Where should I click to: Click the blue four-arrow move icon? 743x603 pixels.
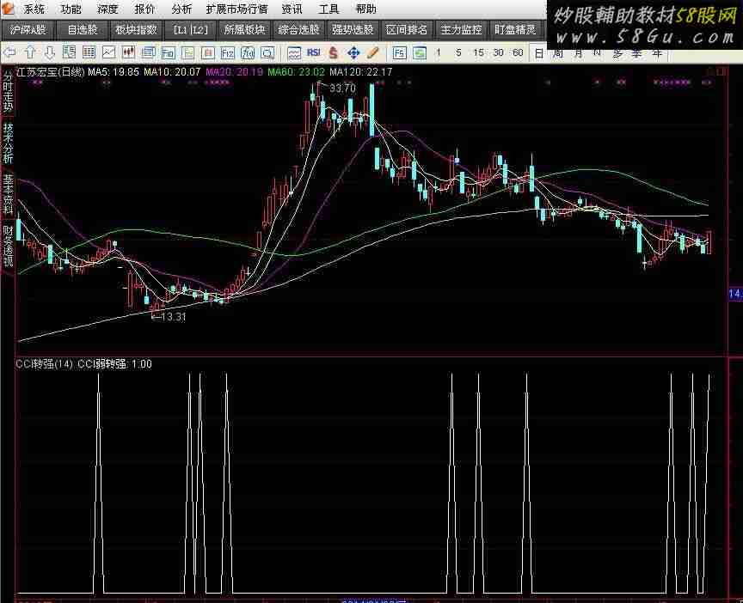coord(353,53)
